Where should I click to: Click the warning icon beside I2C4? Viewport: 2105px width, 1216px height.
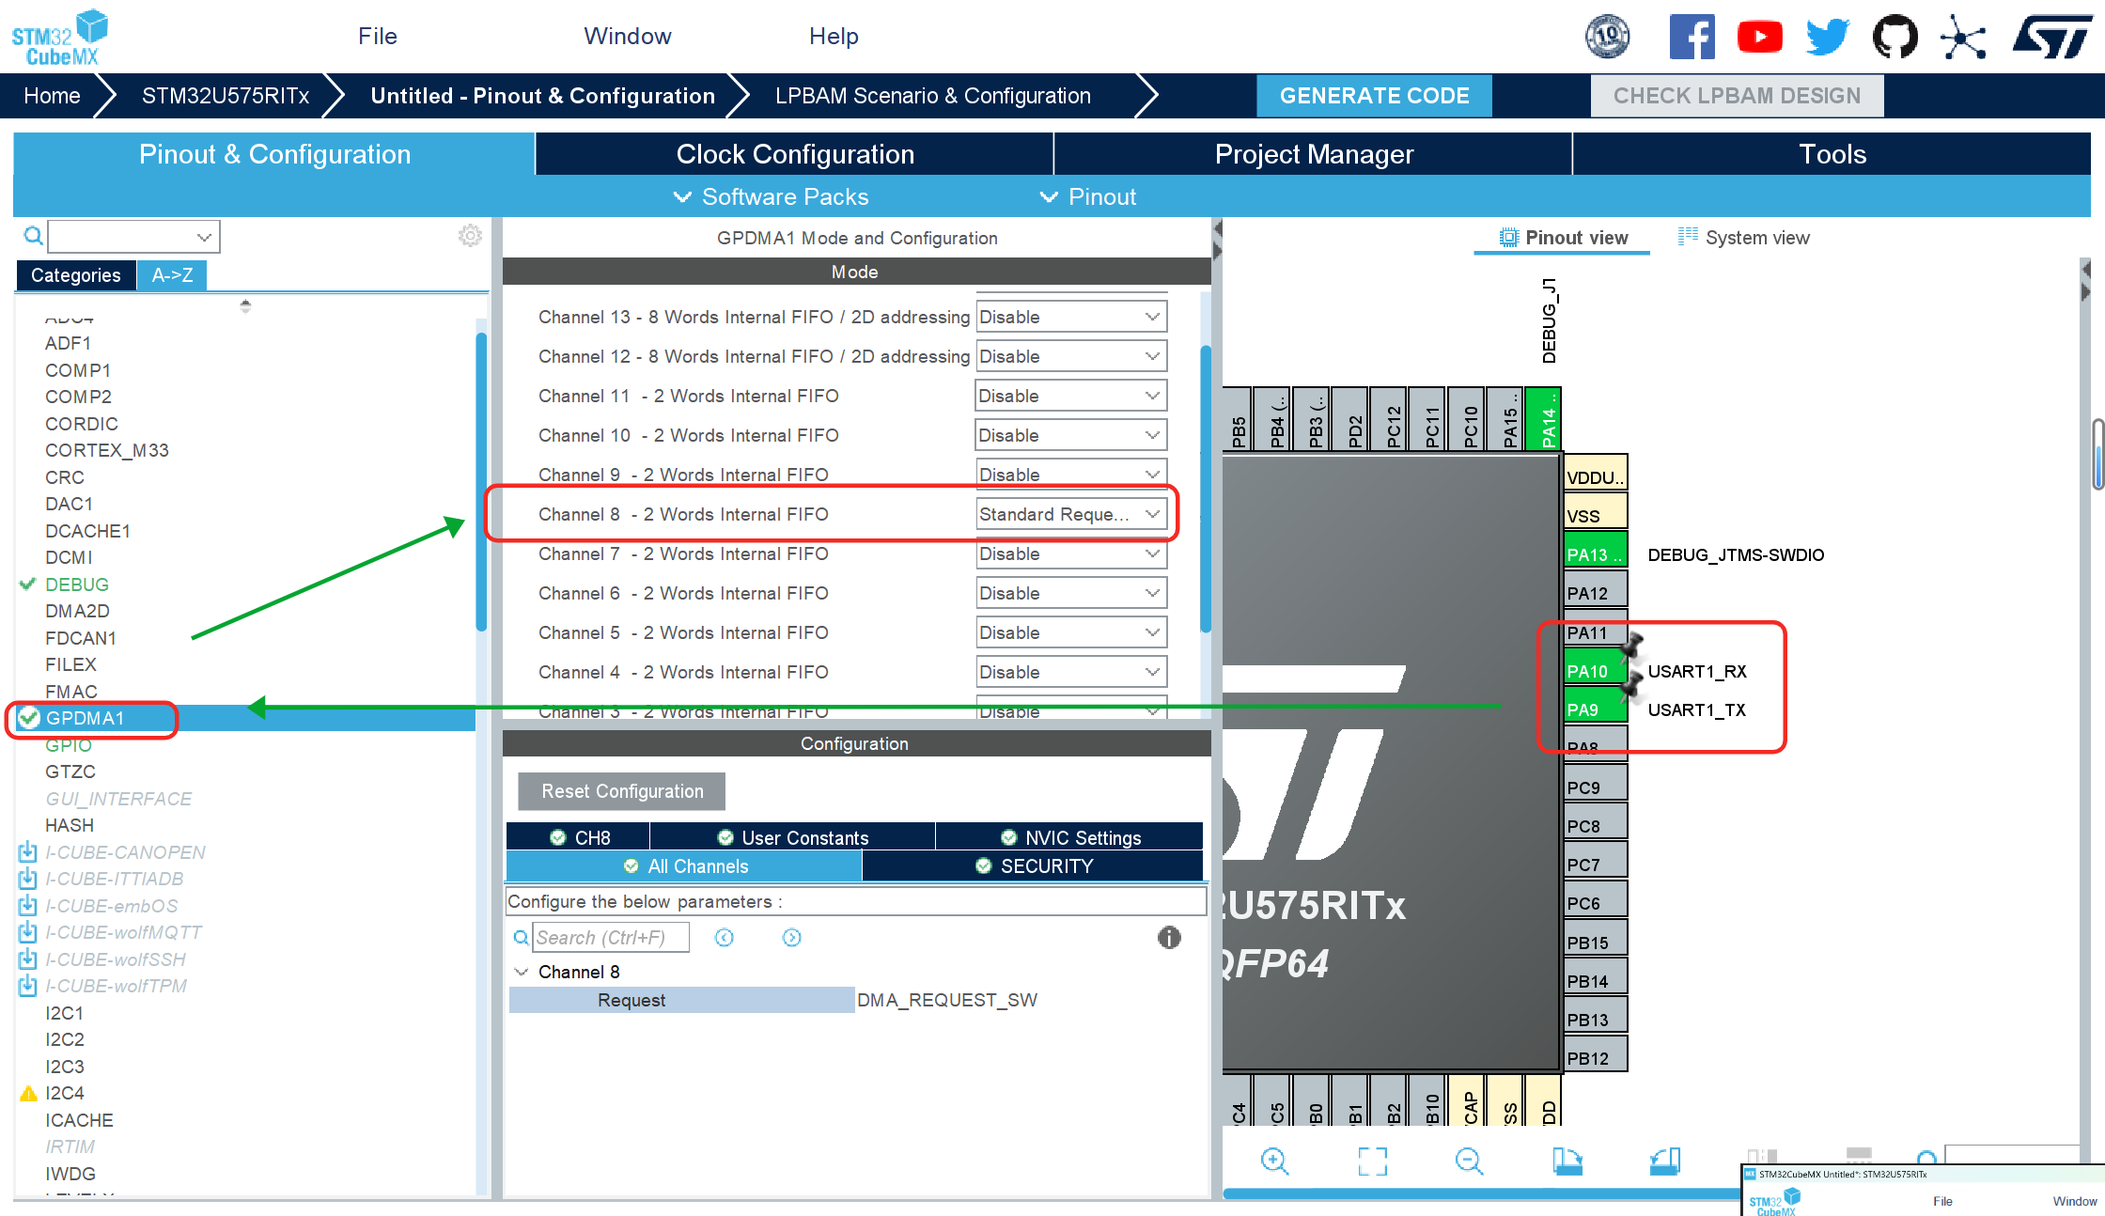tap(28, 1093)
